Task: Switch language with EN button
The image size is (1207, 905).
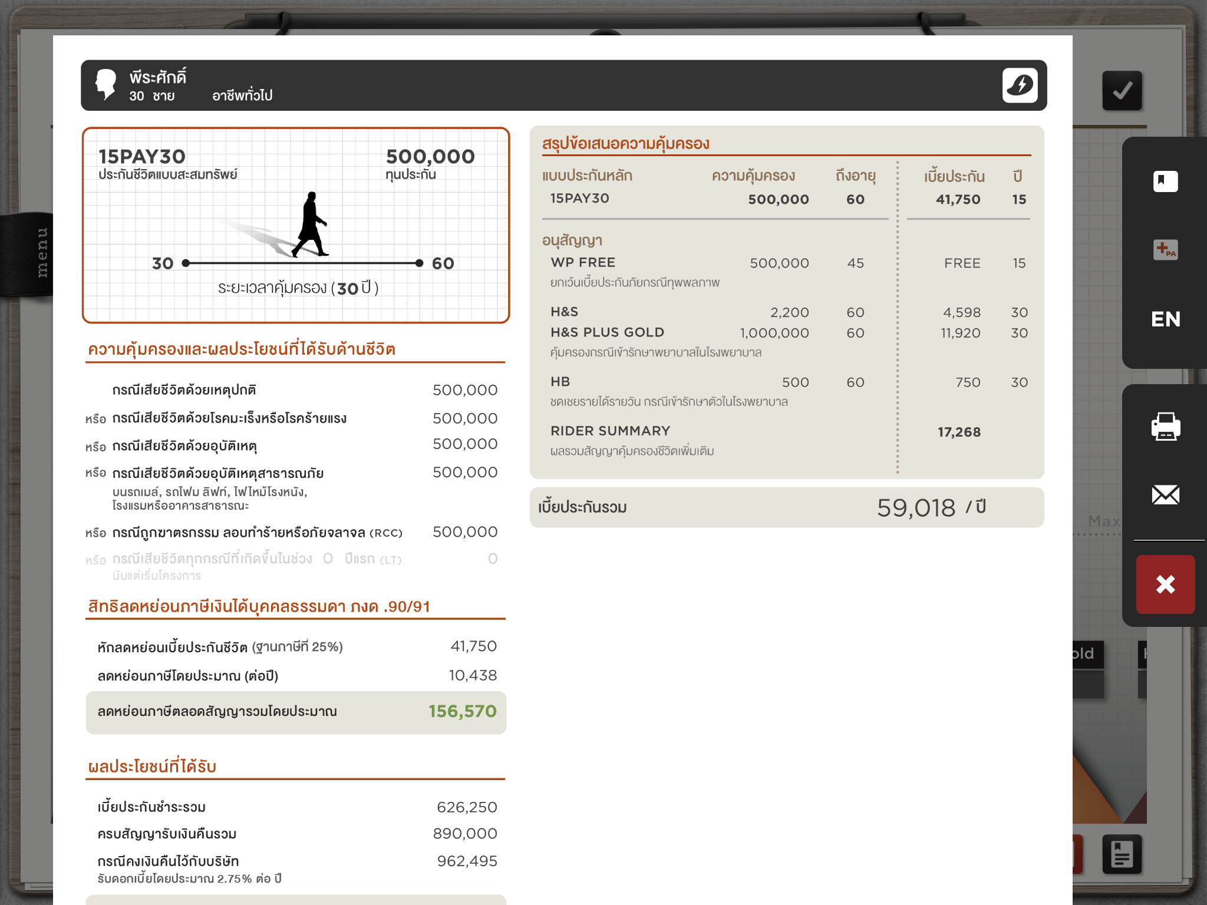Action: pos(1165,319)
